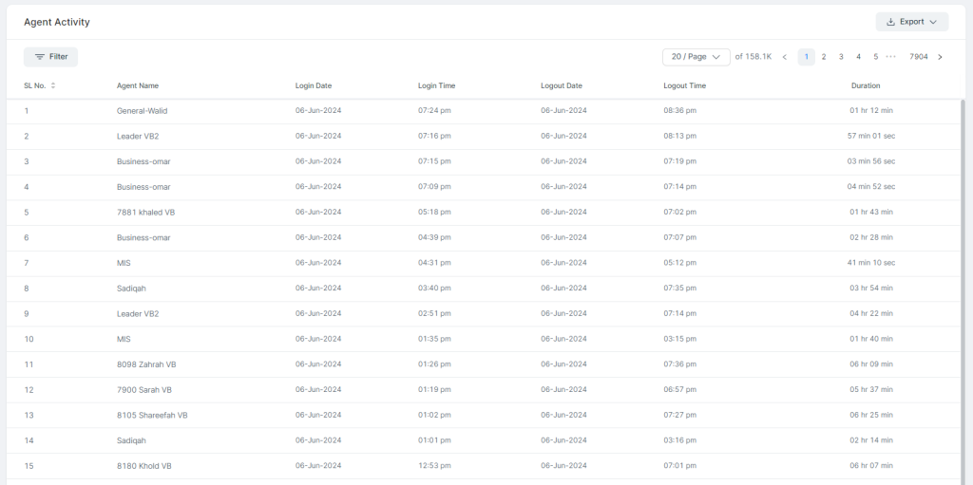Select the 8098 Zahrah VB row

(x=483, y=364)
